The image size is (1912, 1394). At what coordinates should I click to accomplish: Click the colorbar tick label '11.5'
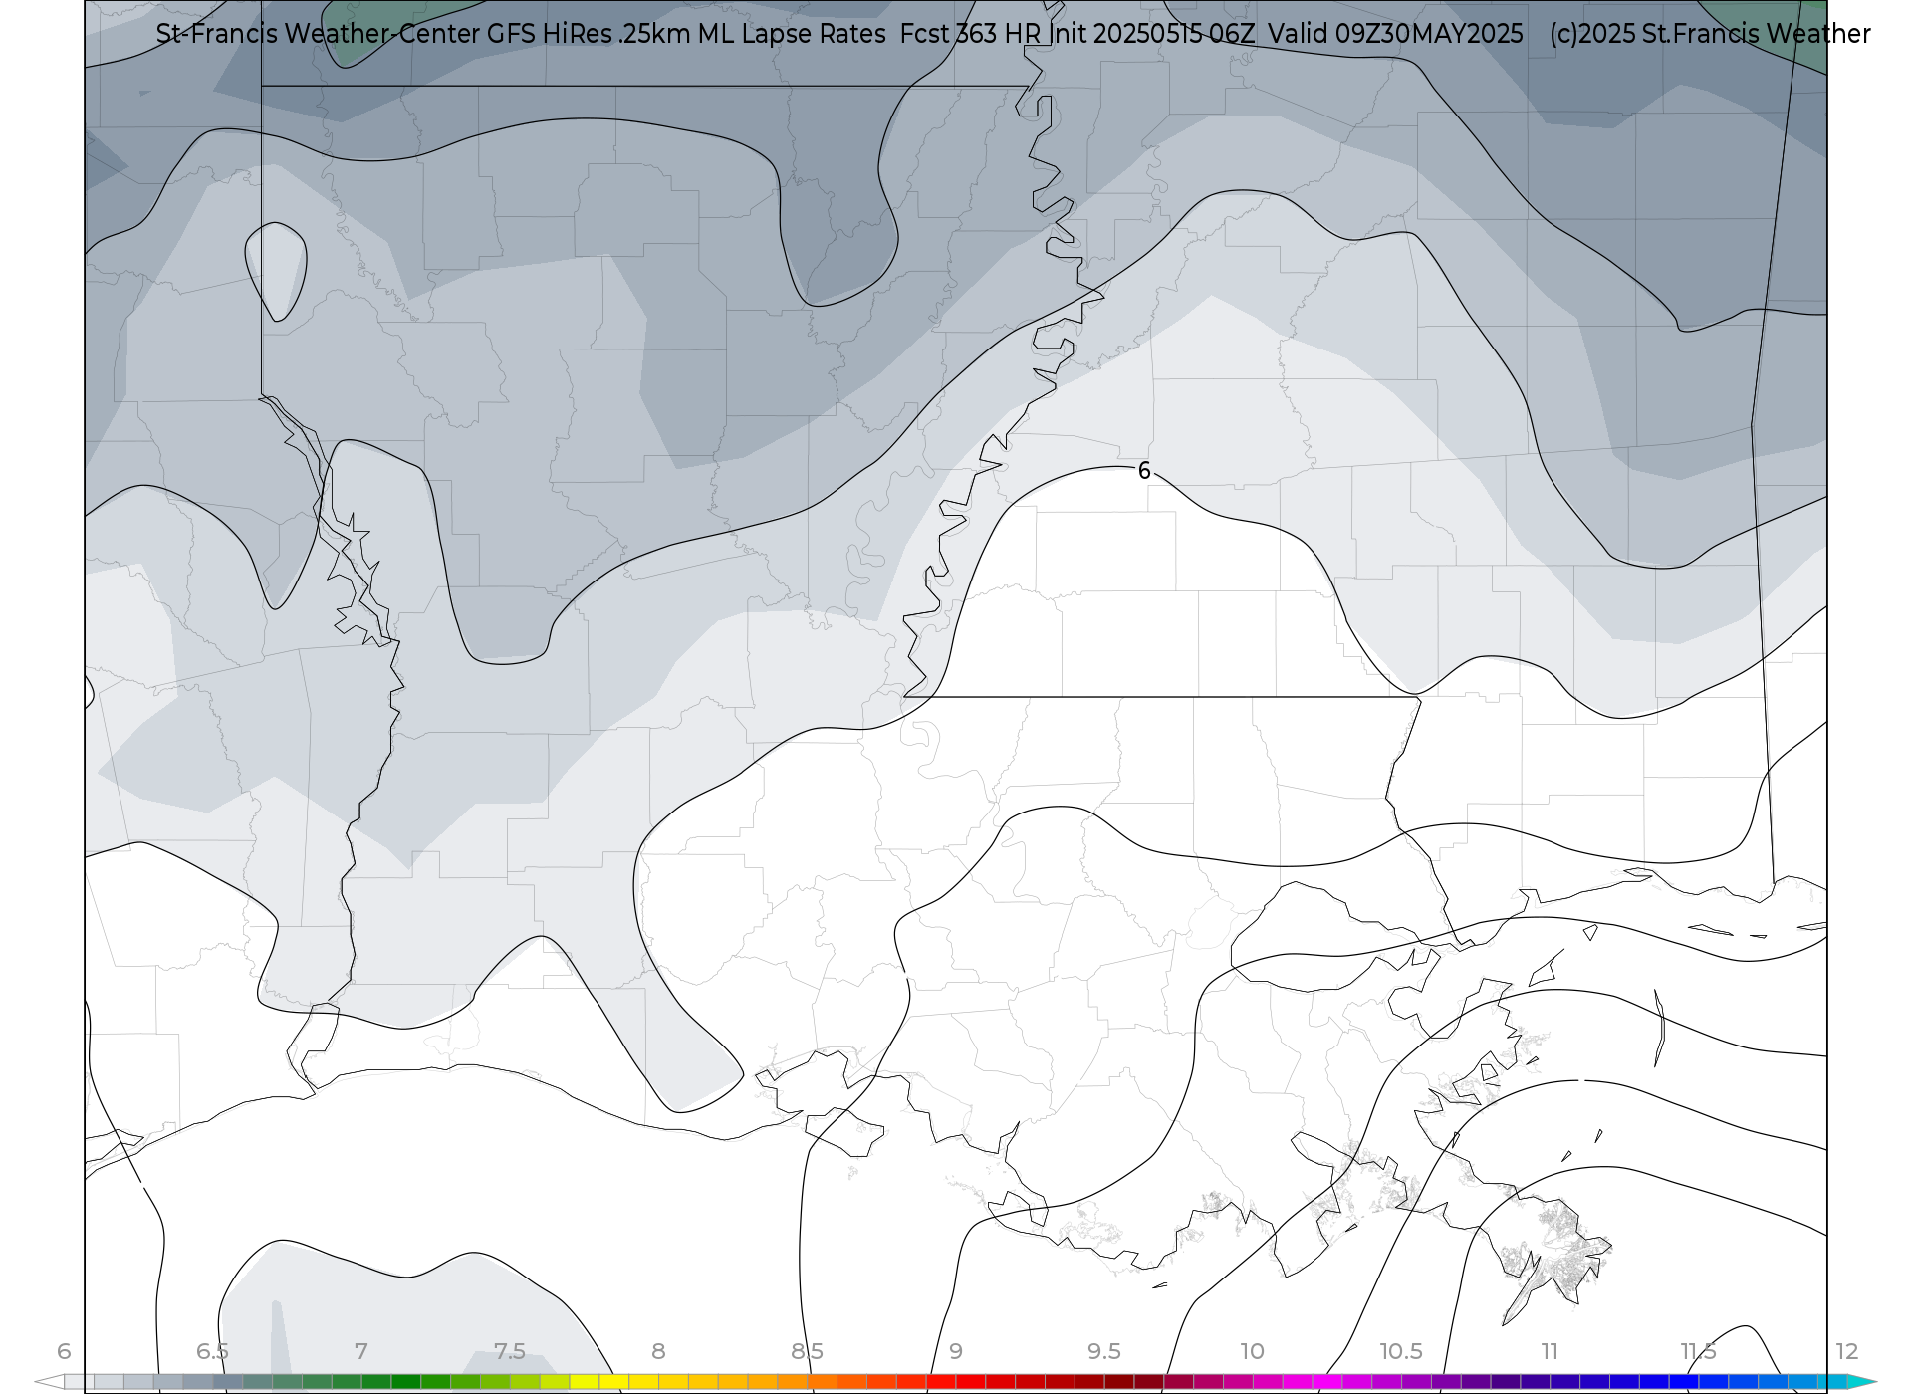click(x=1698, y=1351)
